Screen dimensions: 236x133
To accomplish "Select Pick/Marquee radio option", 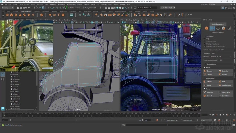I will 204,36.
